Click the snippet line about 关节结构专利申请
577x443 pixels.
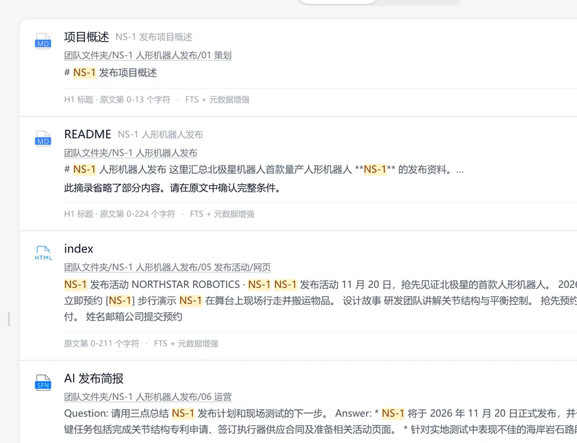click(320, 429)
